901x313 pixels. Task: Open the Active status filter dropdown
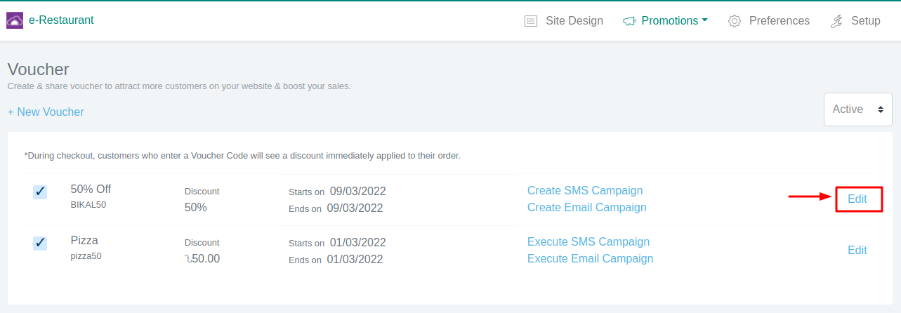click(x=857, y=109)
